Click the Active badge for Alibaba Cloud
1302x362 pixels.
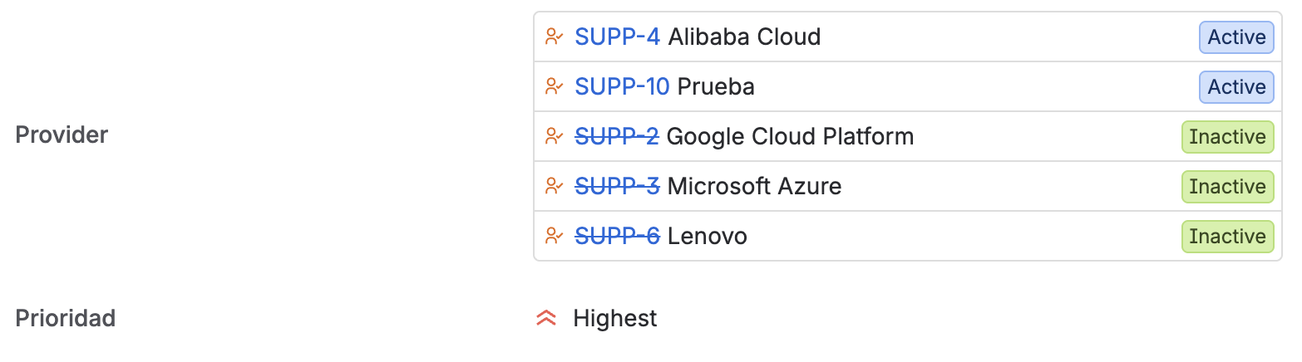click(x=1236, y=37)
